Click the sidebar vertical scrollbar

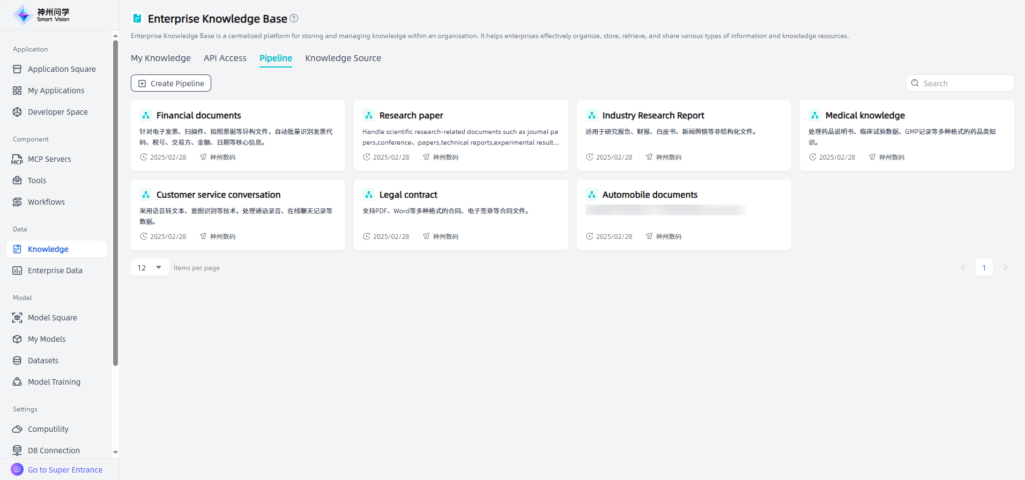point(115,204)
